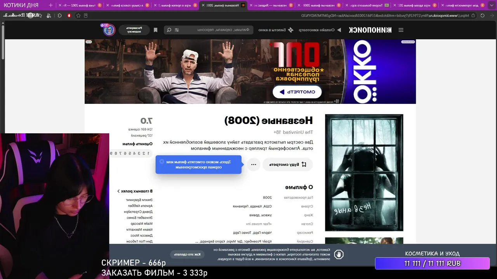The image size is (497, 279).
Task: Open the user profile avatar
Action: pyautogui.click(x=109, y=30)
